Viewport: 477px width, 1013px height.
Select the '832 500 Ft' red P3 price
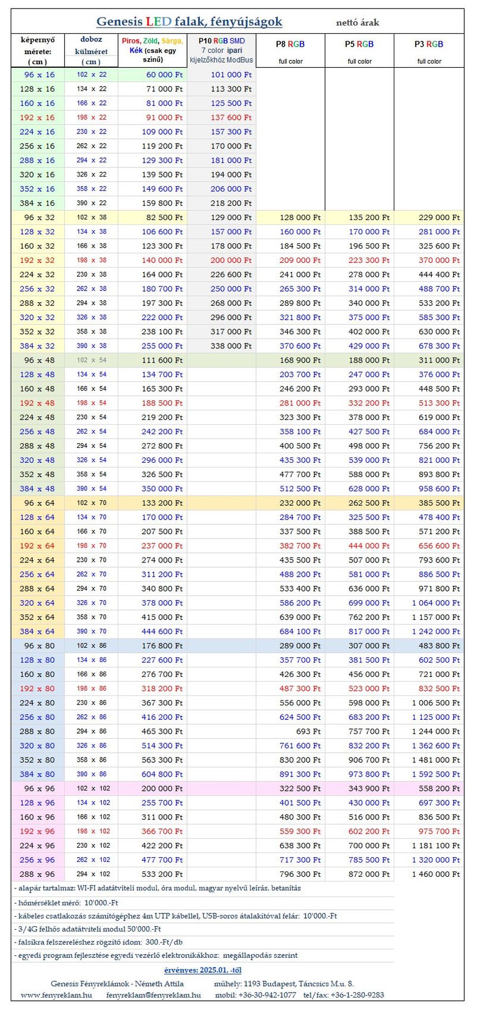pos(429,689)
